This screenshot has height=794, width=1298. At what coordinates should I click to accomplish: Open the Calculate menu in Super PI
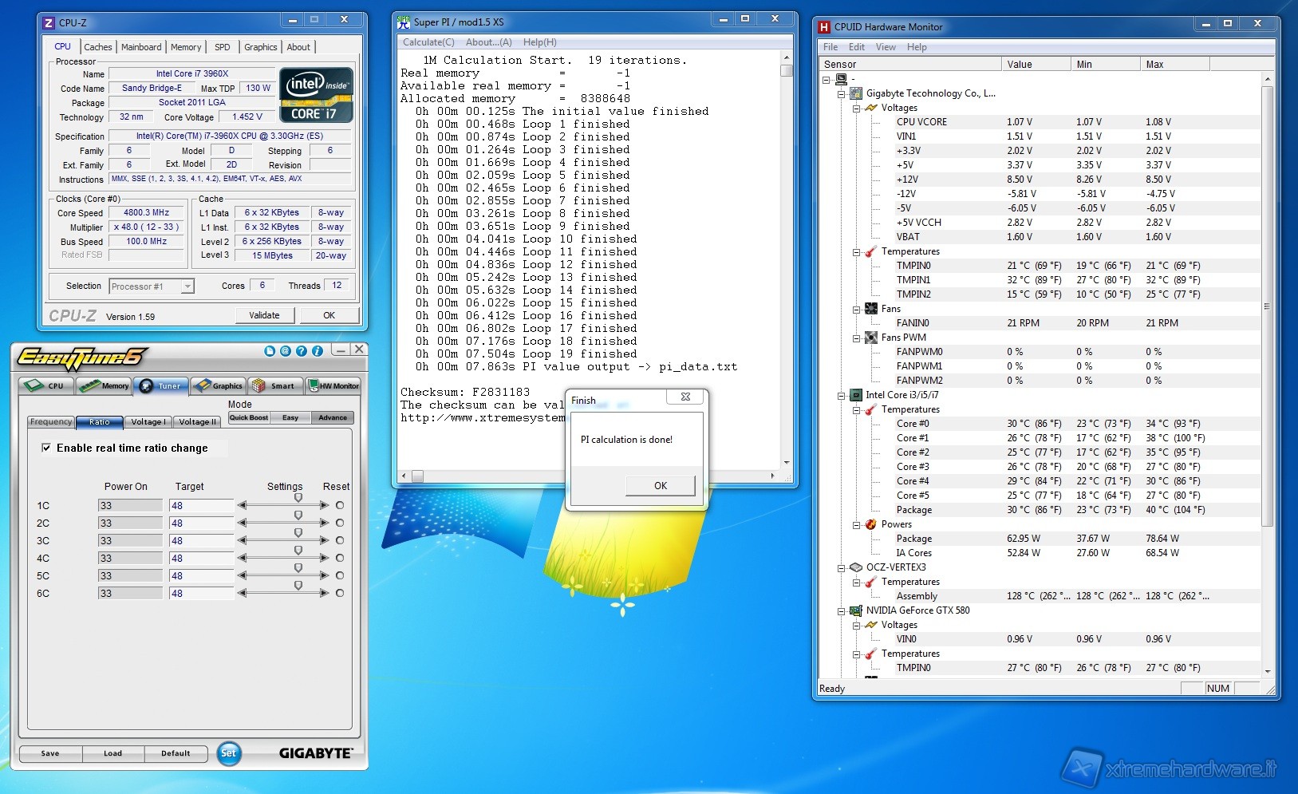(x=428, y=42)
